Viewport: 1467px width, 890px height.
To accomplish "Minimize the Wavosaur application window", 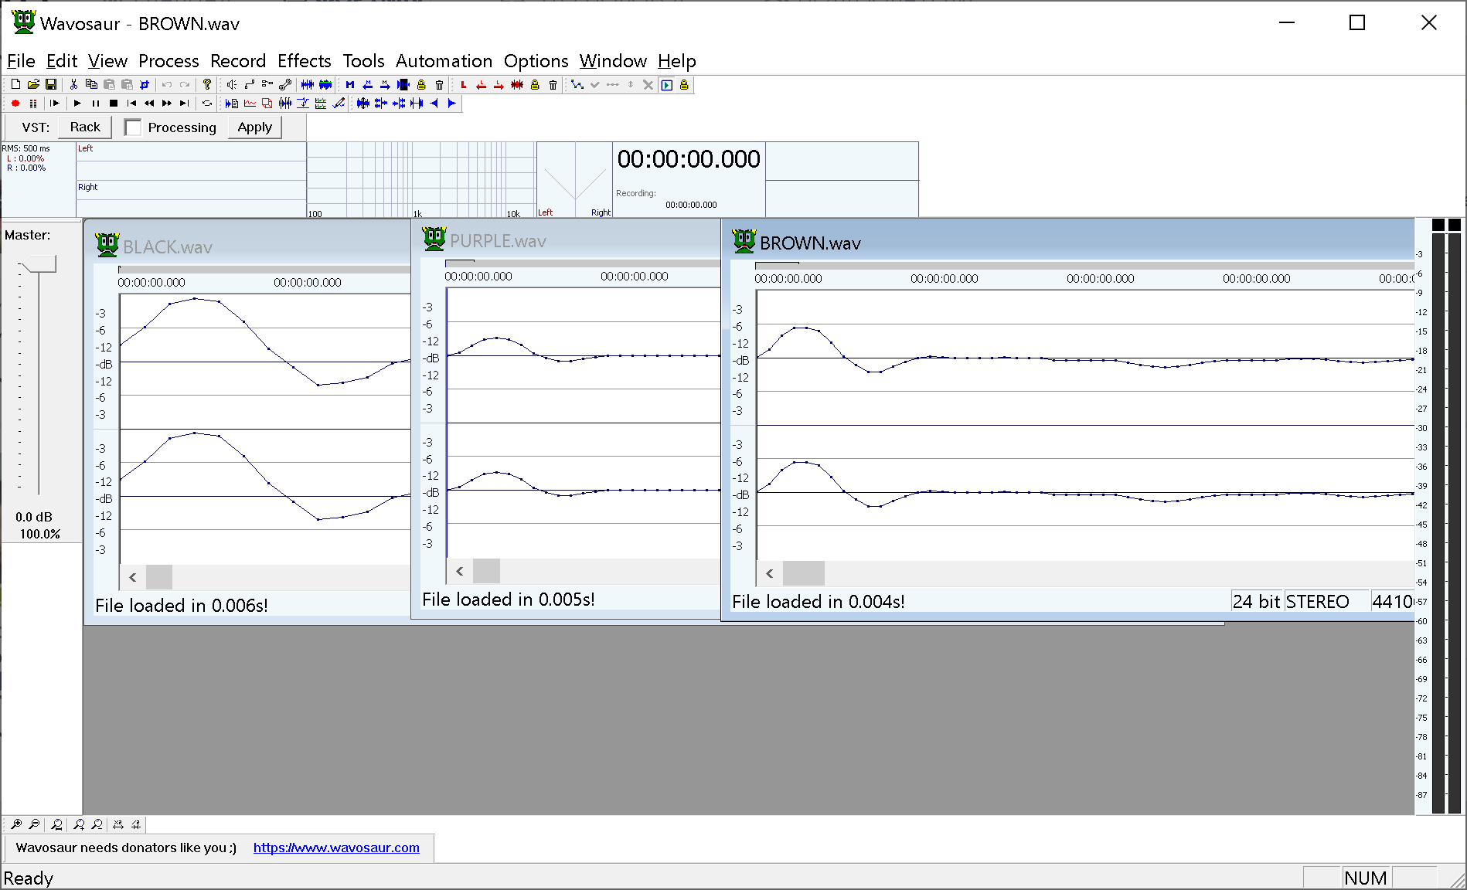I will tap(1287, 23).
